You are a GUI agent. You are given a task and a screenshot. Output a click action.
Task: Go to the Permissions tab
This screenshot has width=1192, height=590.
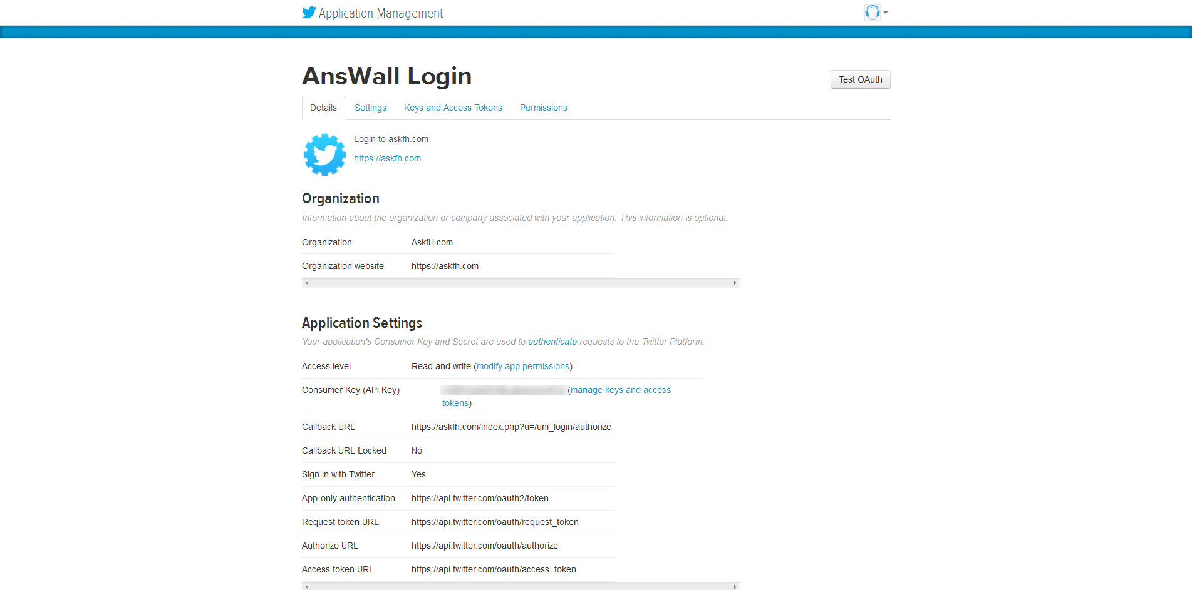[x=543, y=108]
